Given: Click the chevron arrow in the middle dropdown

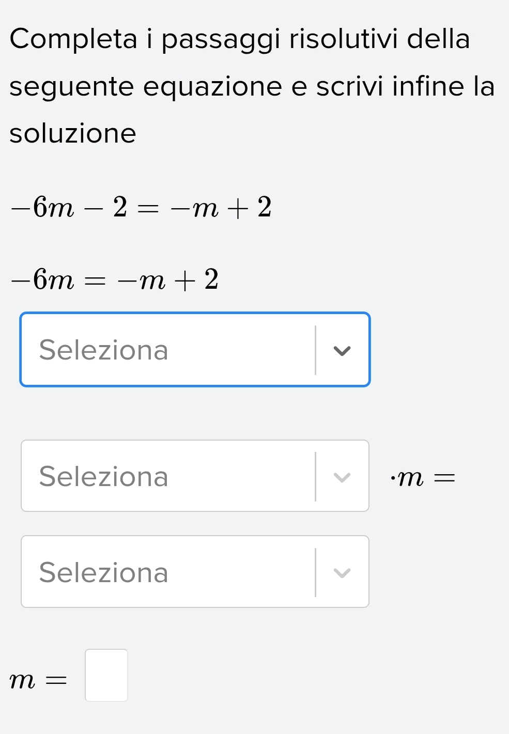Looking at the screenshot, I should pyautogui.click(x=342, y=477).
